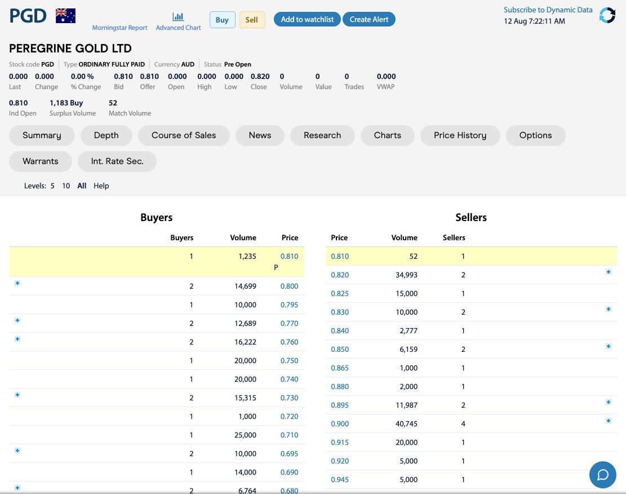
Task: Show 5 depth levels
Action: tap(52, 186)
